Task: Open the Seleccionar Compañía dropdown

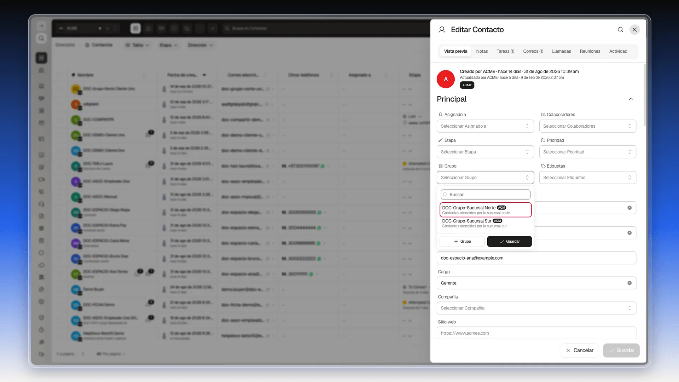Action: tap(536, 308)
